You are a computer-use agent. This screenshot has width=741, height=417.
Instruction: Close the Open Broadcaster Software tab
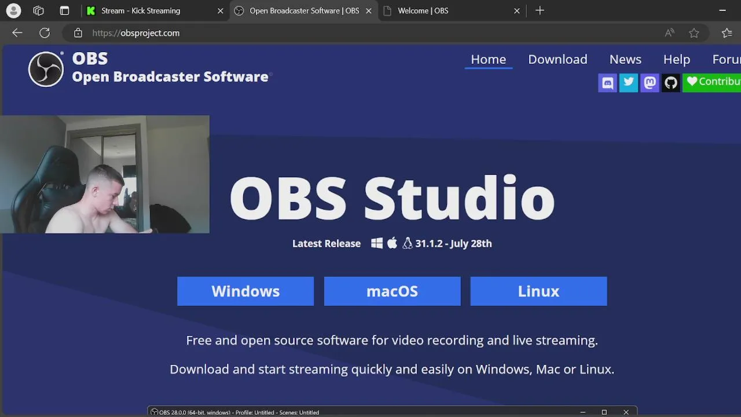[369, 10]
